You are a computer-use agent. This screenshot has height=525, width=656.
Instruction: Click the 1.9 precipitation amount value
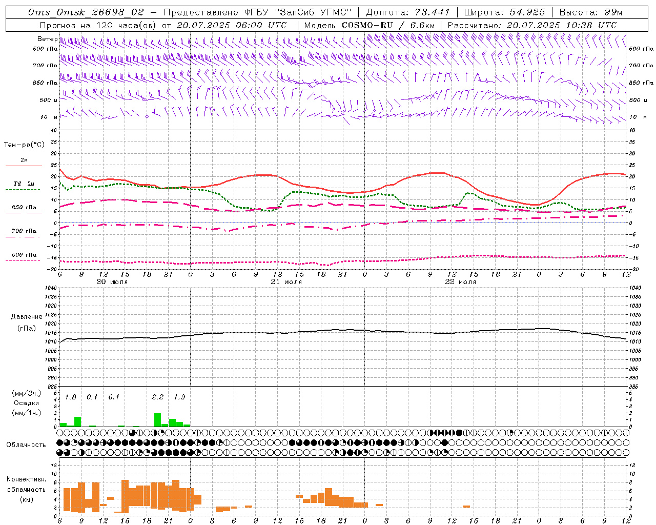(x=179, y=397)
